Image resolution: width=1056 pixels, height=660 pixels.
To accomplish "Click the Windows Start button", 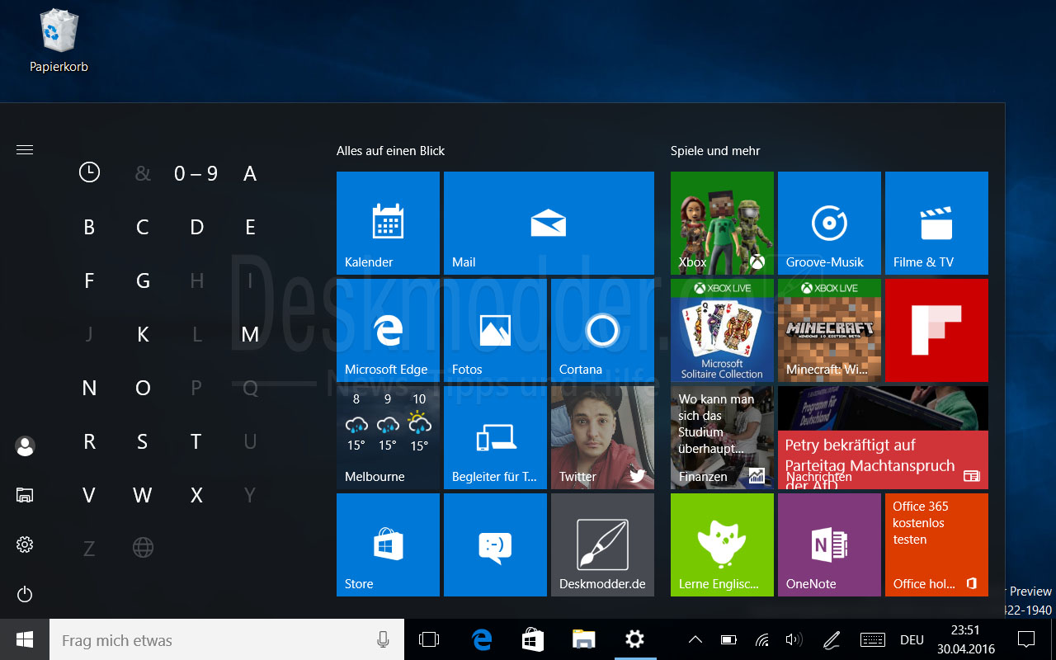I will [25, 639].
